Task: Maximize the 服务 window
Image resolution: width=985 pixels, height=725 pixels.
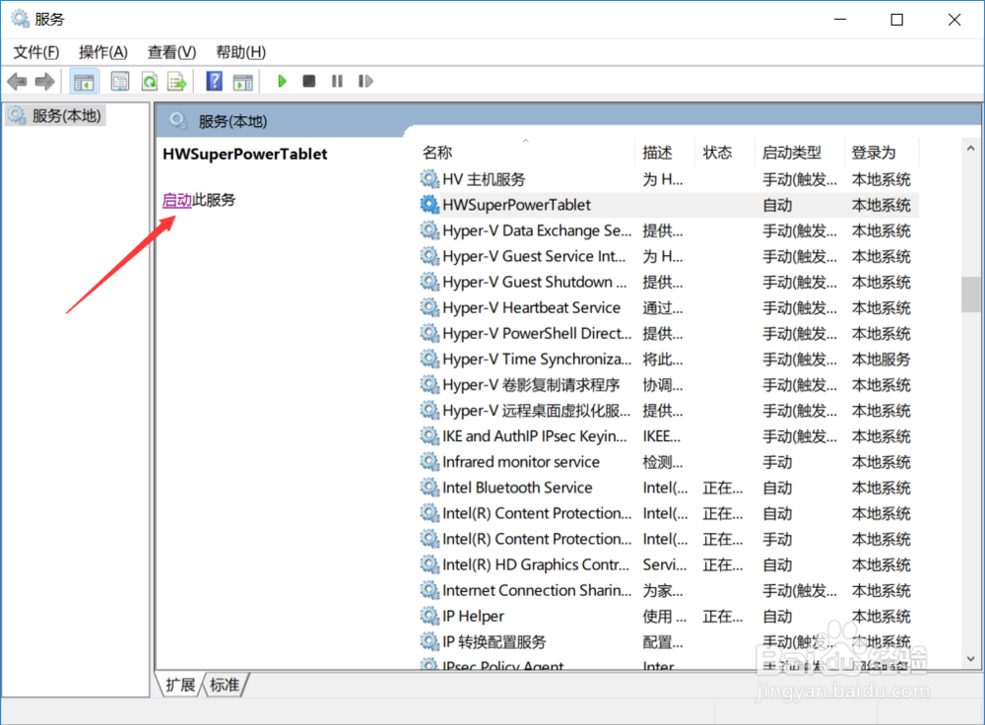Action: tap(897, 20)
